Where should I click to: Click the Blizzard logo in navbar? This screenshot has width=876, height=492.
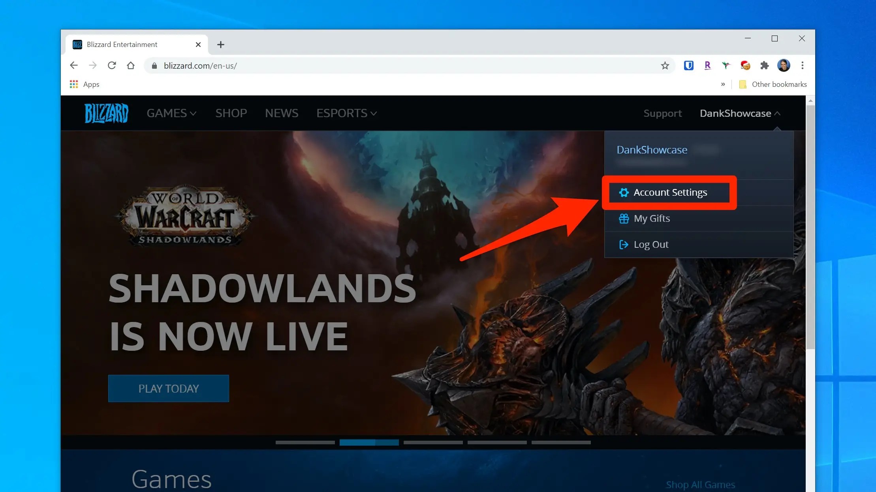coord(106,113)
